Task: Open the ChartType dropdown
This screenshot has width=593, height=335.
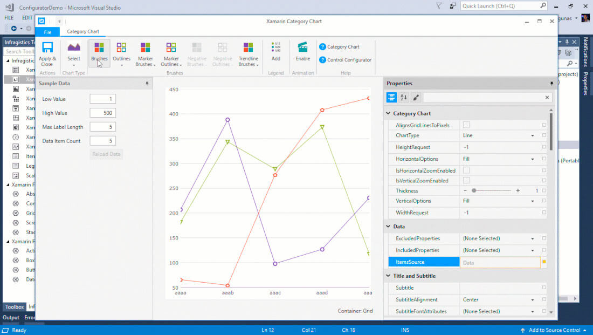Action: point(532,135)
